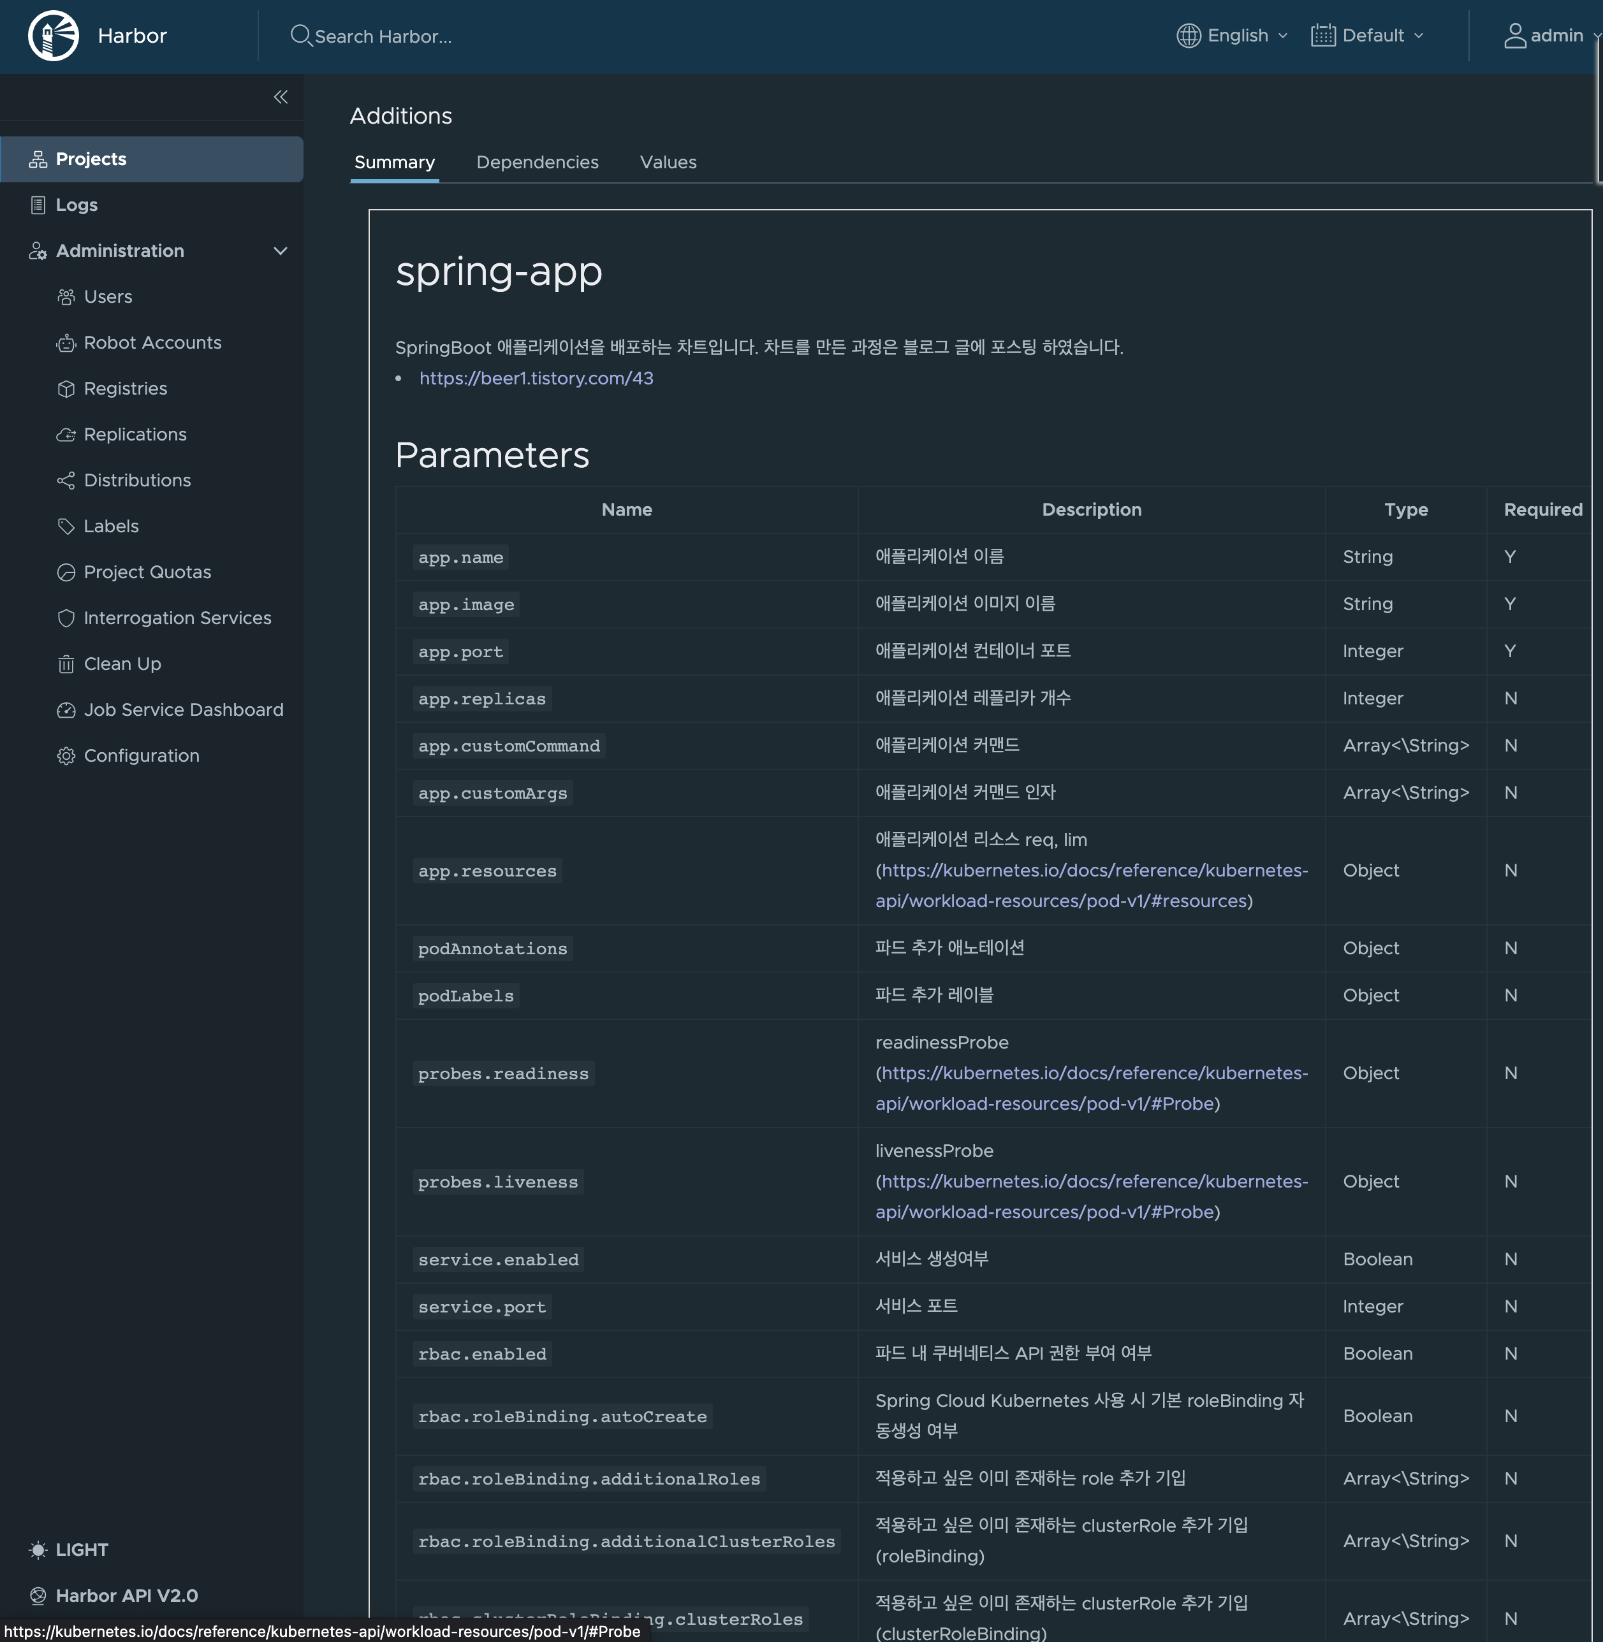Click the Interrogation Services shield icon
Image resolution: width=1603 pixels, height=1642 pixels.
click(x=66, y=618)
